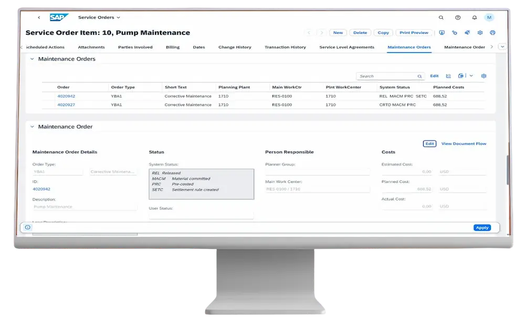The height and width of the screenshot is (325, 525).
Task: Click the magnifier inside the table Search field
Action: tap(419, 76)
